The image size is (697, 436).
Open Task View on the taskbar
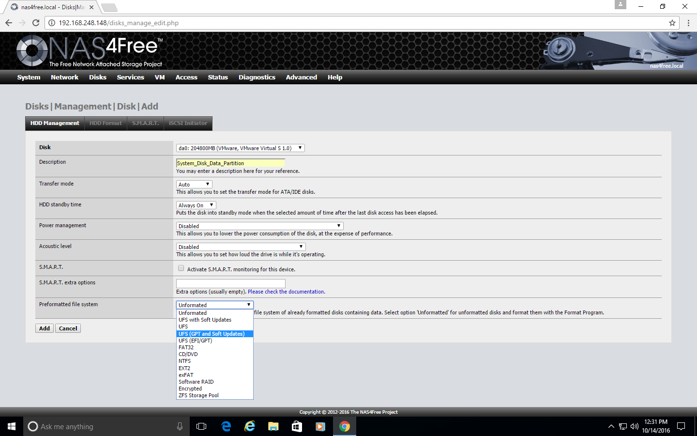pos(201,426)
